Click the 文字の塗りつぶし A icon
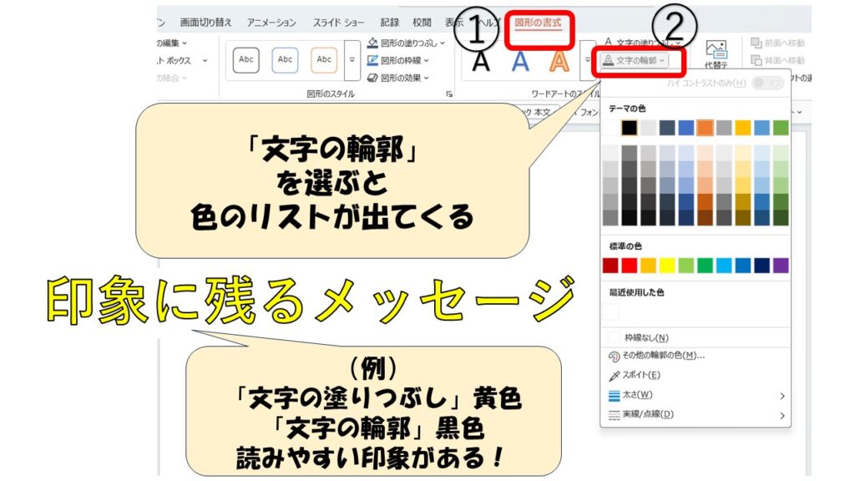The height and width of the screenshot is (481, 855). click(x=608, y=42)
